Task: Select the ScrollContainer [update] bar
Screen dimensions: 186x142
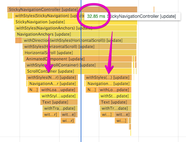Action: pos(78,71)
